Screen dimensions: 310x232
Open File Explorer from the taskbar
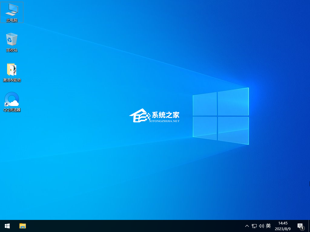click(x=22, y=226)
